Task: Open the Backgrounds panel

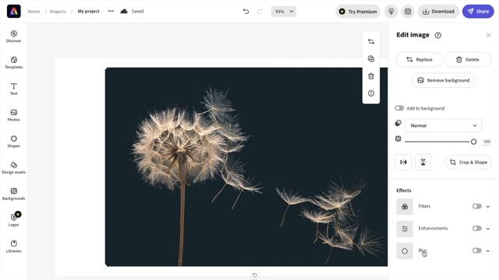Action: pos(14,194)
